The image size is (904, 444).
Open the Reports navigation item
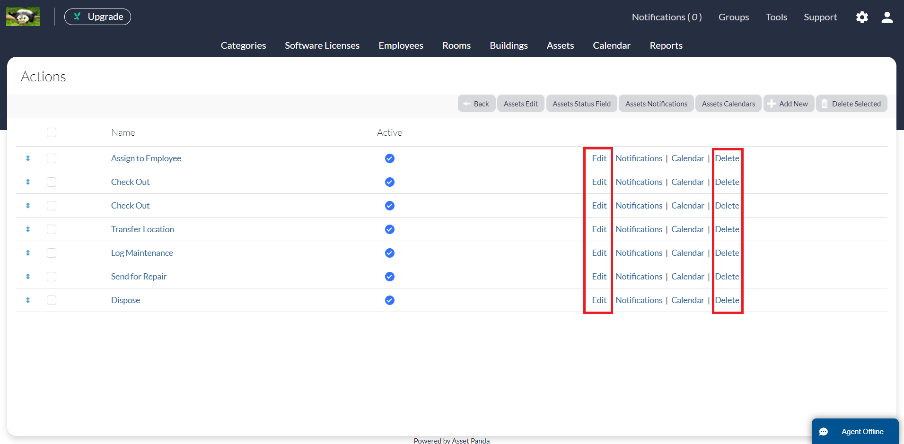666,45
